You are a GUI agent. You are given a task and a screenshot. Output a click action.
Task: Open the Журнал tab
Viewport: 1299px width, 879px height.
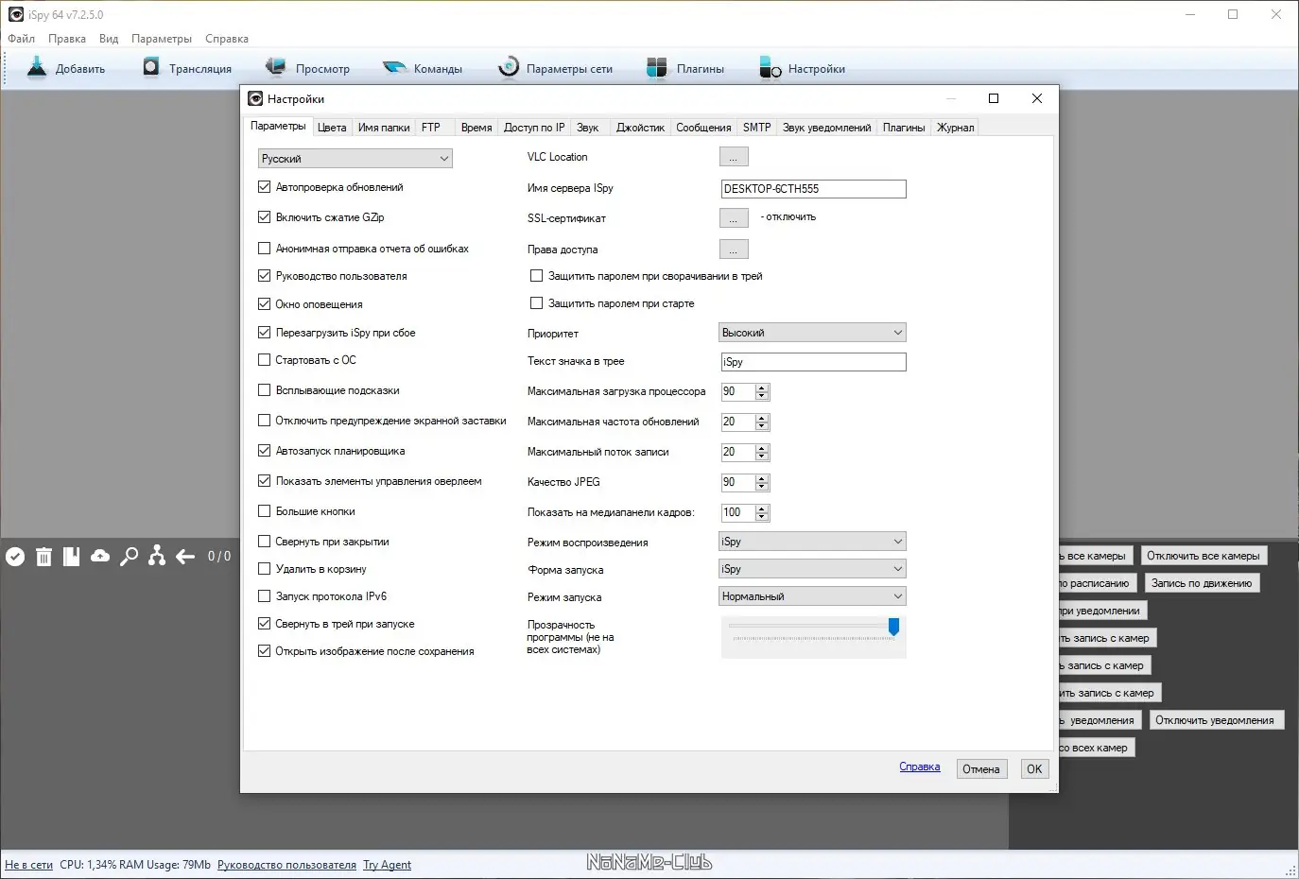[x=955, y=128]
